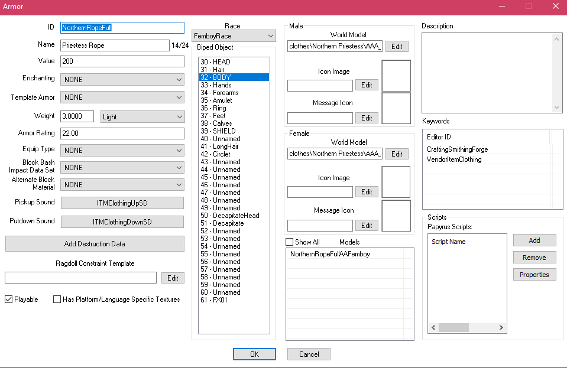Viewport: 567px width, 368px height.
Task: Click the Description box scroll-down arrow
Action: coord(556,108)
